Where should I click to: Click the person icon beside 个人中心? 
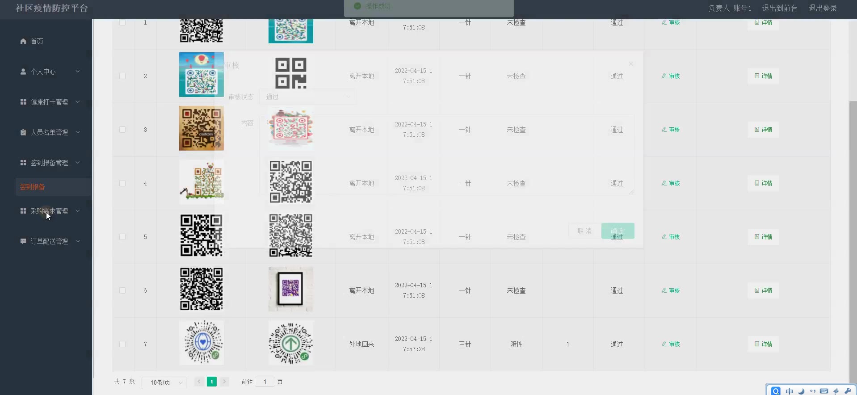tap(23, 71)
